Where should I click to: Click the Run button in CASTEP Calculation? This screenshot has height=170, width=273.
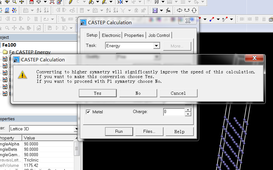coord(119,132)
